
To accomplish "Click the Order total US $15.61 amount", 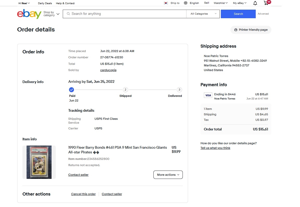I will point(260,129).
